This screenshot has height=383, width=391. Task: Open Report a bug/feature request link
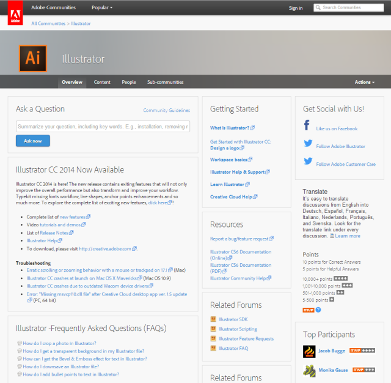(242, 239)
